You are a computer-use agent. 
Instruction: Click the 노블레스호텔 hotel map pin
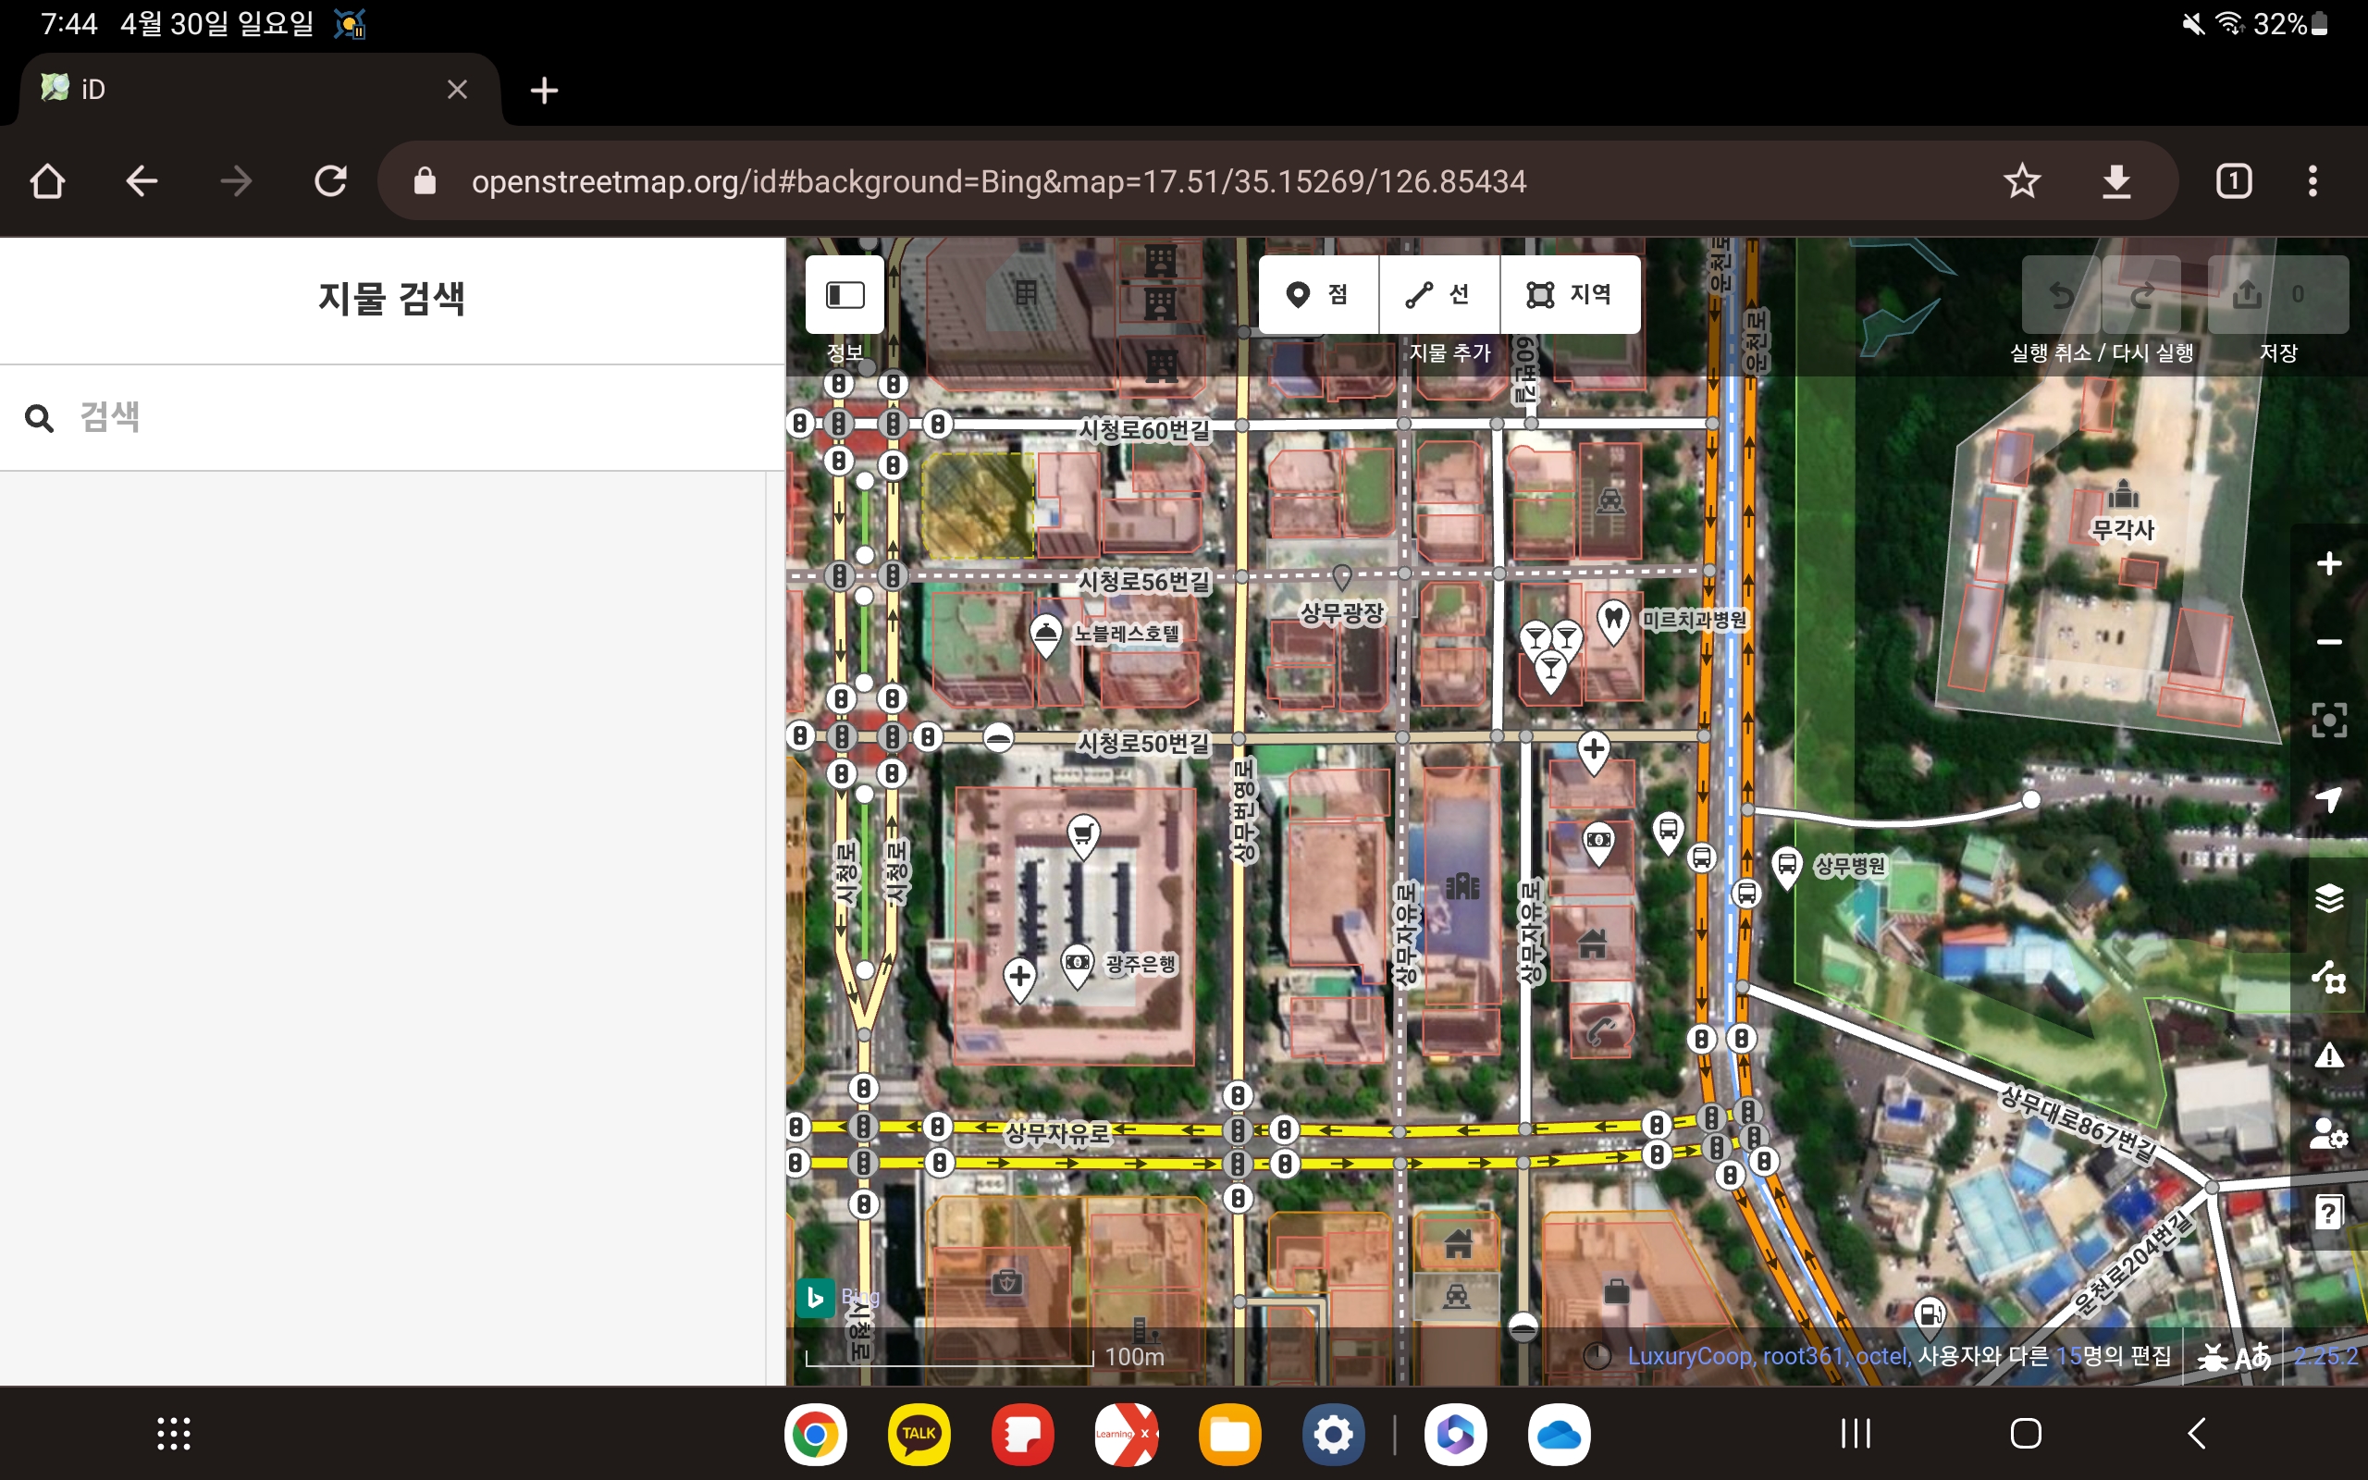point(1045,634)
